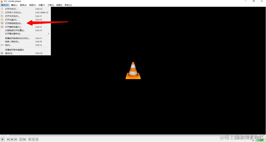Choose 打开多个文件(O)... menu entry
The image size is (266, 142).
[26, 12]
